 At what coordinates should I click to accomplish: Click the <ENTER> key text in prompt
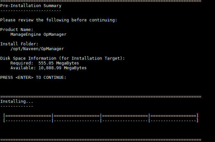(24, 78)
